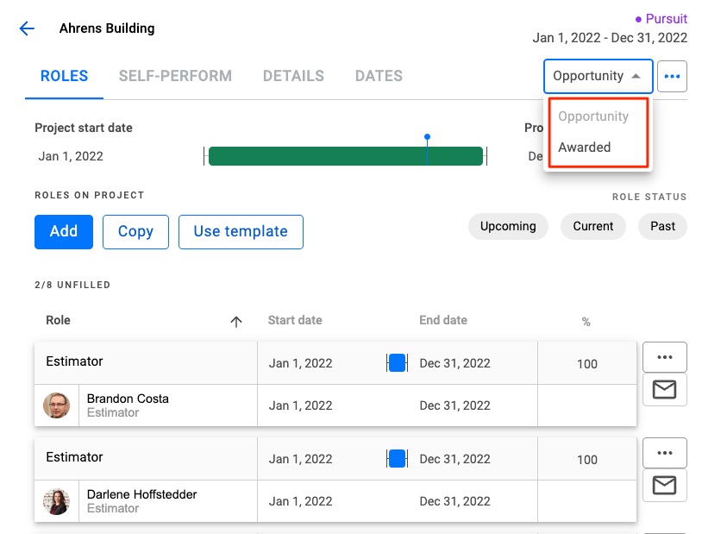Screen dimensions: 702x534
Task: Click the Darlene Hoffstedder name
Action: point(142,494)
